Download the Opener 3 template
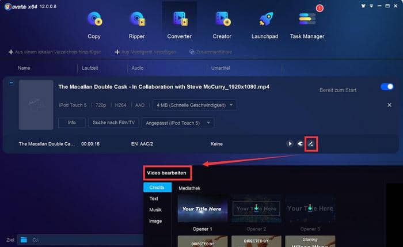403x247 pixels. coord(310,208)
